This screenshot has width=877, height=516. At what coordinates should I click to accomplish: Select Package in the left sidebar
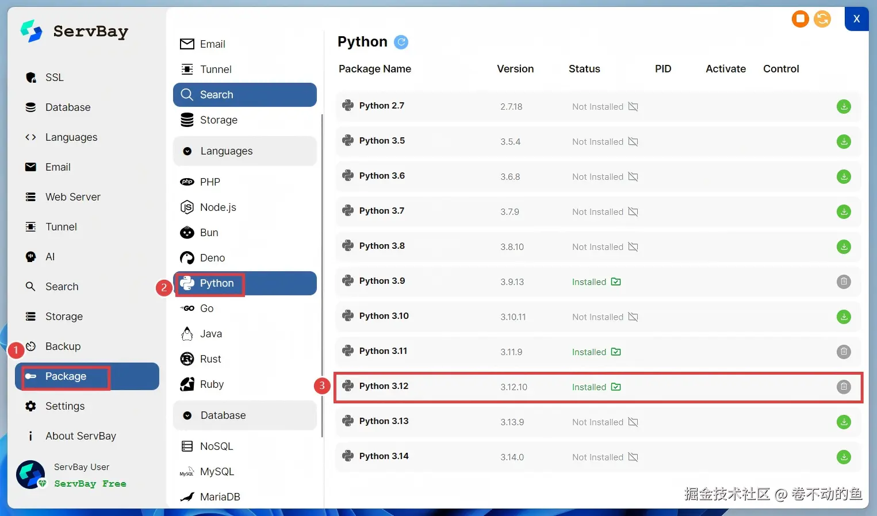(87, 376)
